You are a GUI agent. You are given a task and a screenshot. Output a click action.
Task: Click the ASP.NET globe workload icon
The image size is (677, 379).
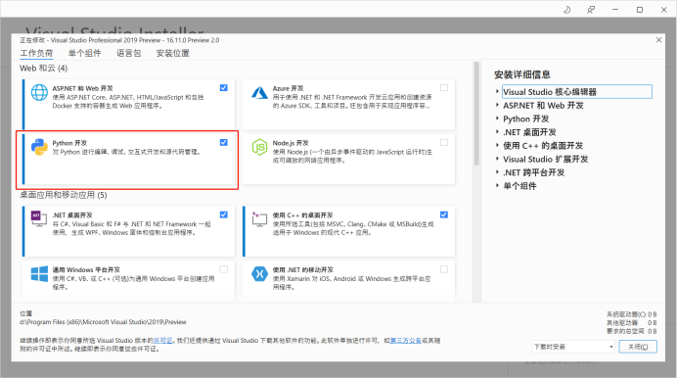(39, 92)
